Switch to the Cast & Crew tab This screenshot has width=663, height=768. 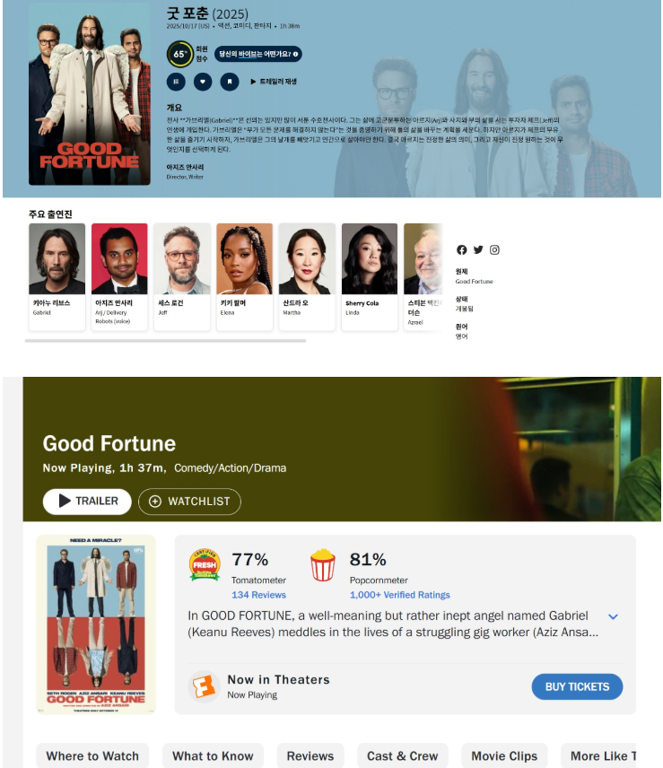[403, 755]
